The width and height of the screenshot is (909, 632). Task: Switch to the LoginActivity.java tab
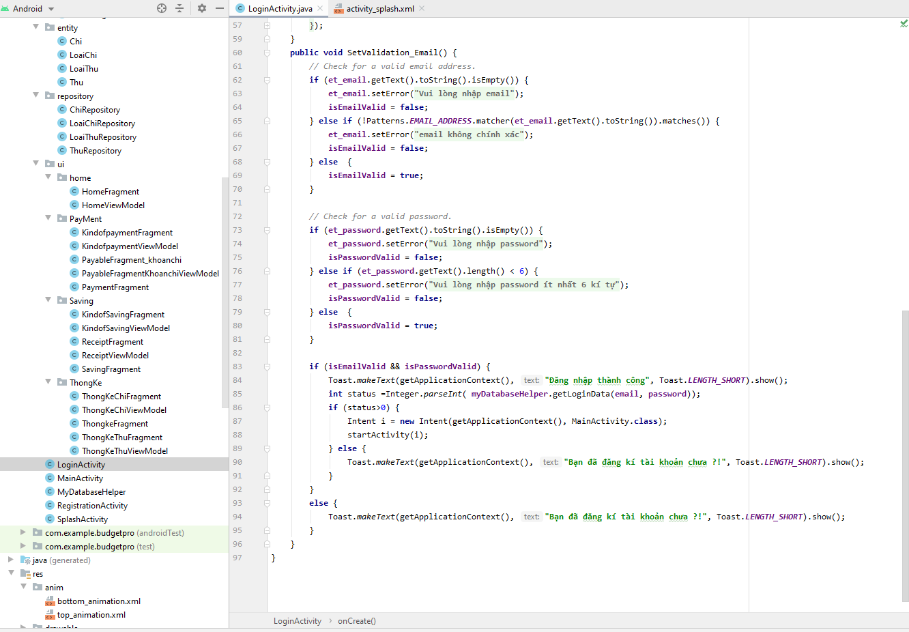tap(280, 8)
